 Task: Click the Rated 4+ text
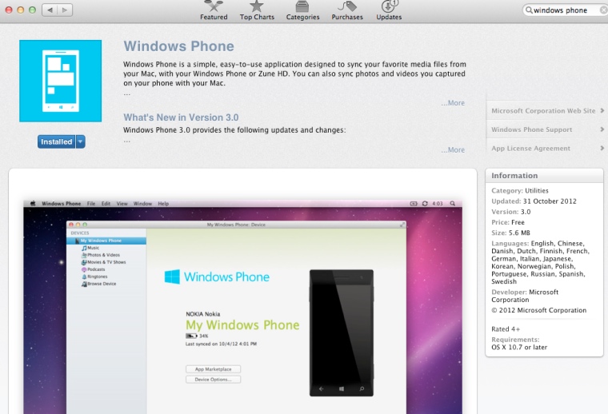(506, 329)
